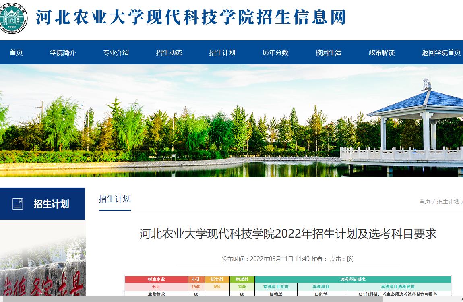Screen dimensions: 463x302
Task: Click the horizontal scrollbar right arrow
Action: [x=461, y=299]
